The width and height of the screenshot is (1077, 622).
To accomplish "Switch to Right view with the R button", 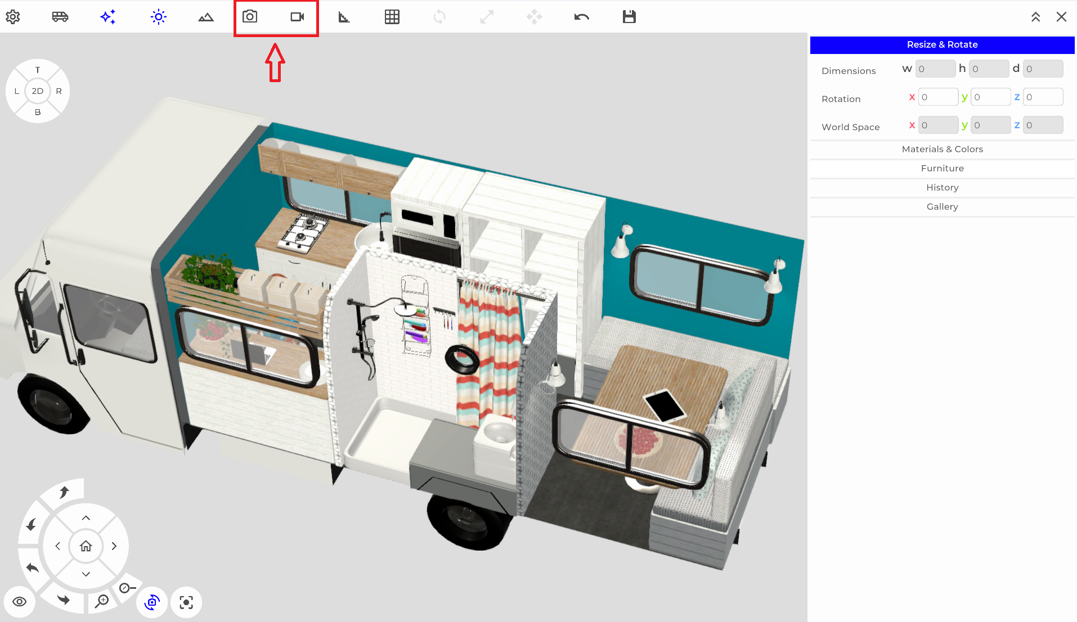I will 59,91.
